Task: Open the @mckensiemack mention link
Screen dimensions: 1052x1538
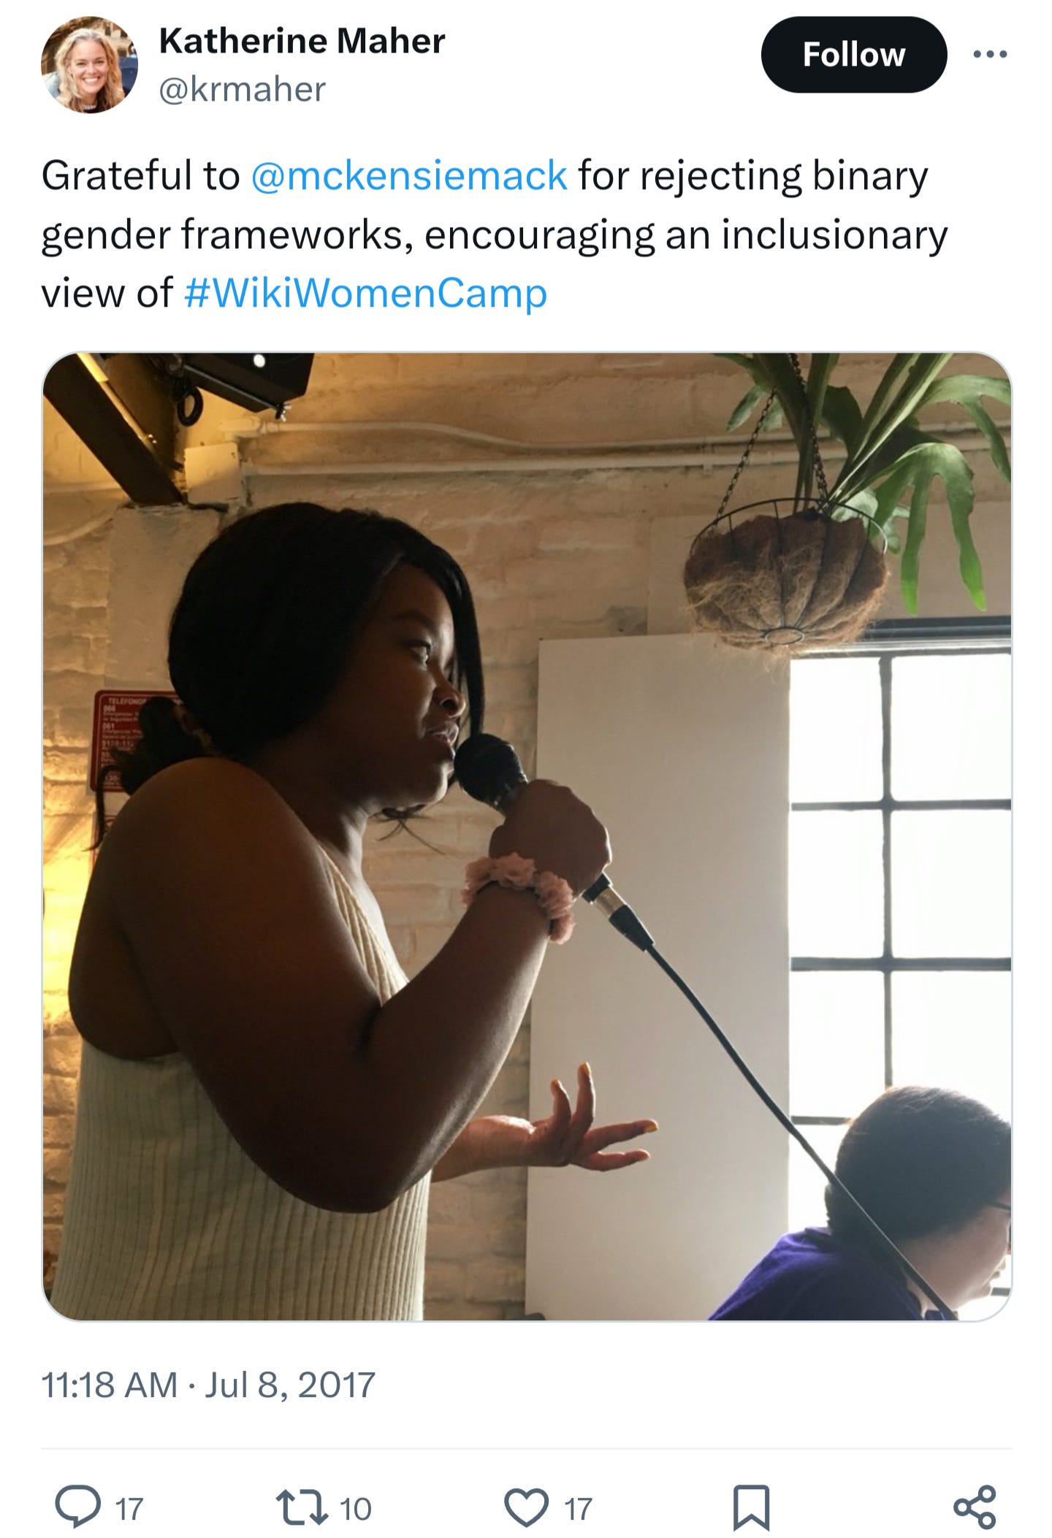Action: click(408, 175)
